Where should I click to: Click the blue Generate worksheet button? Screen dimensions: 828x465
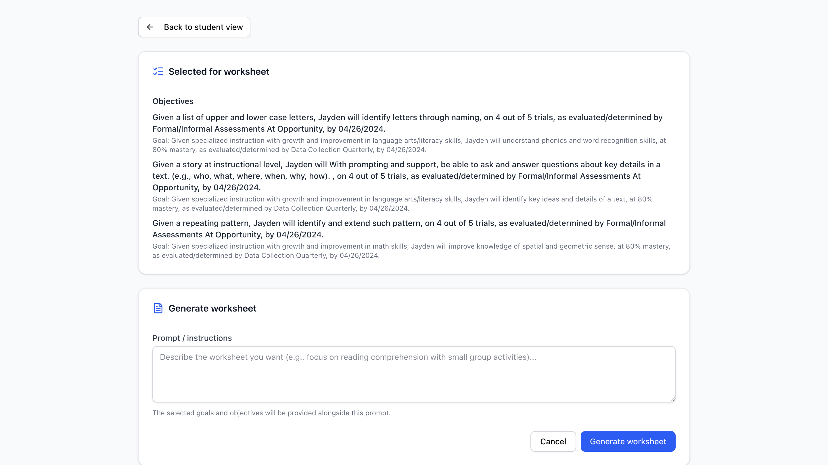tap(627, 441)
